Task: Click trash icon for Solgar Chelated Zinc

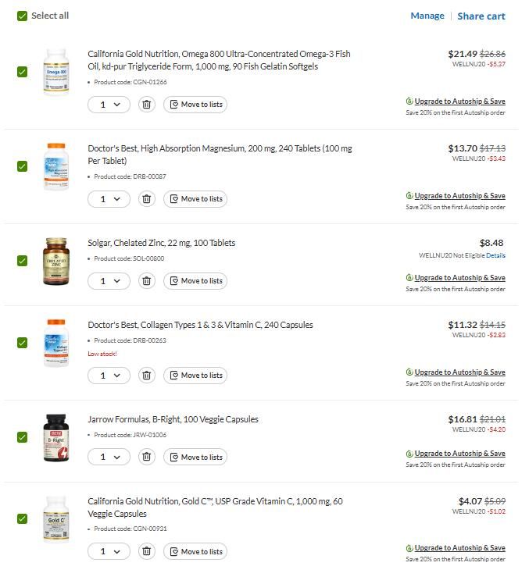Action: click(146, 281)
